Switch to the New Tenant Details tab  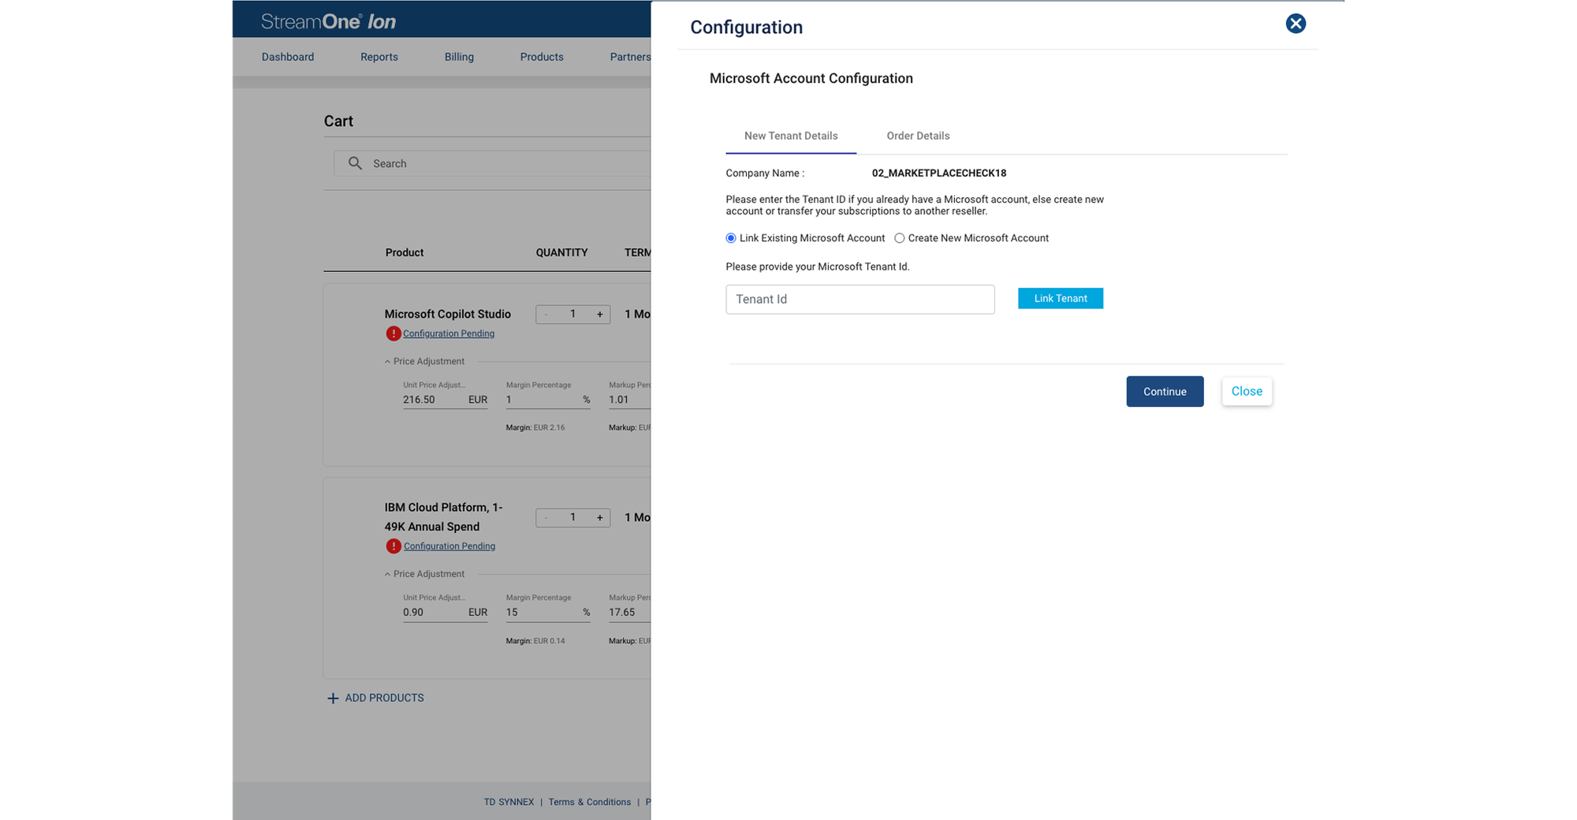[x=791, y=136]
